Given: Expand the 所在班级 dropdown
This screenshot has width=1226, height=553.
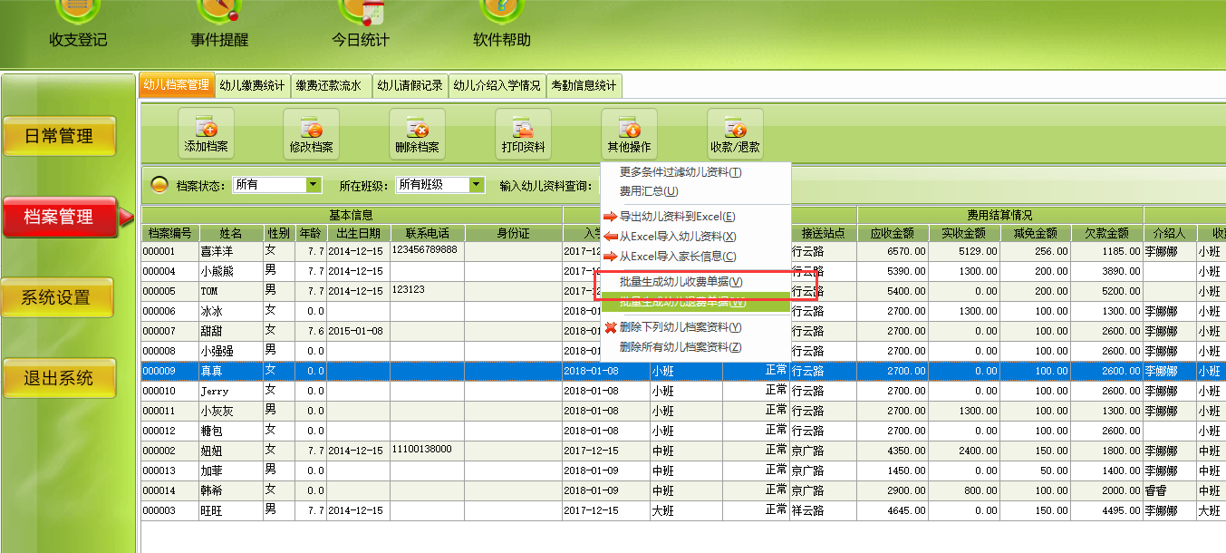Looking at the screenshot, I should [x=477, y=185].
